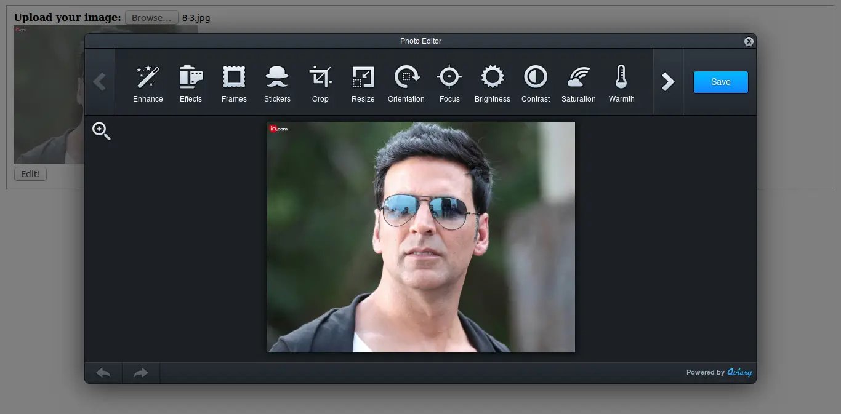Select the Warmth thermometer tool

coord(621,82)
